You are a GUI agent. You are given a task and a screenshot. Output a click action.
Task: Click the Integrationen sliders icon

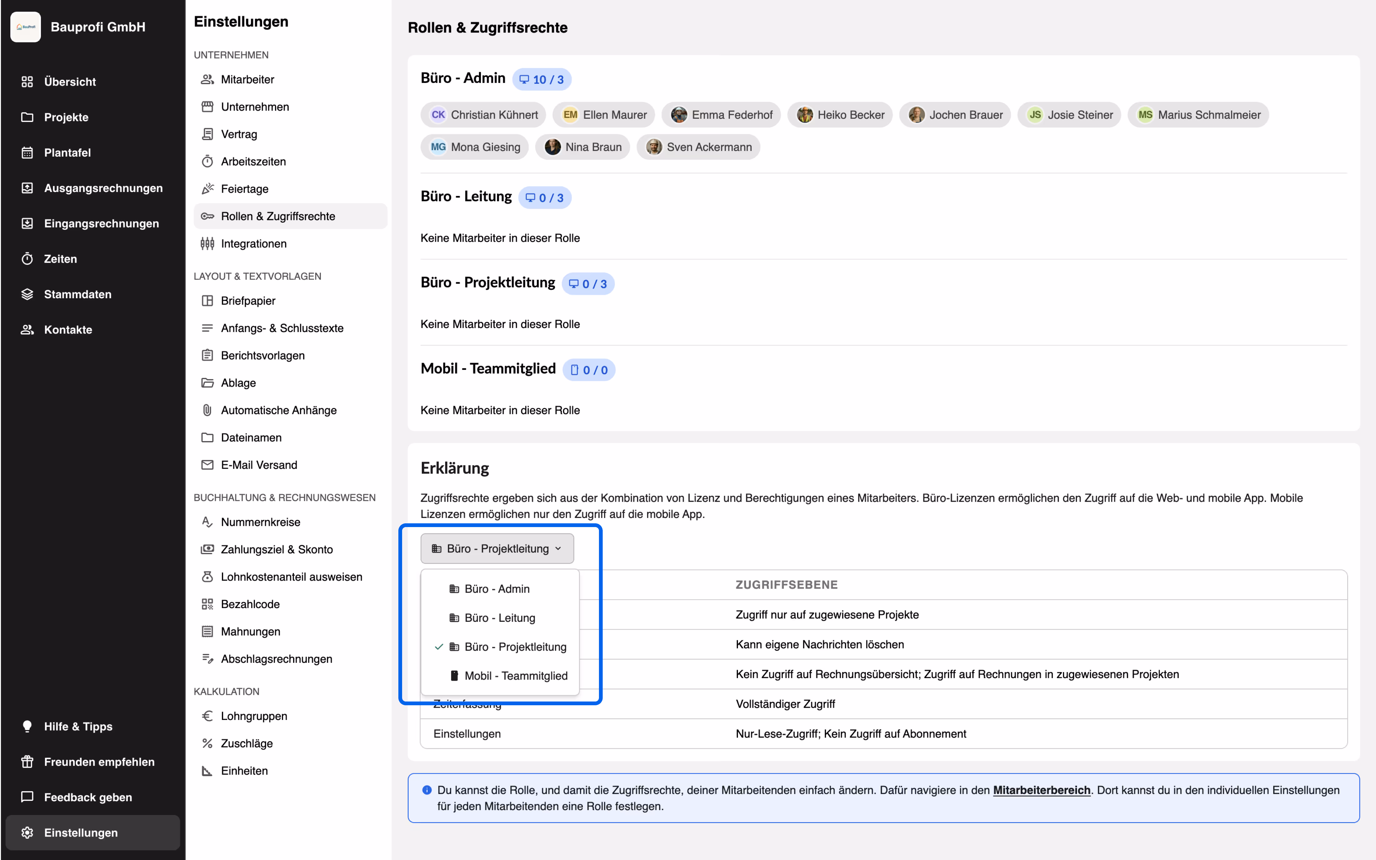click(x=207, y=244)
